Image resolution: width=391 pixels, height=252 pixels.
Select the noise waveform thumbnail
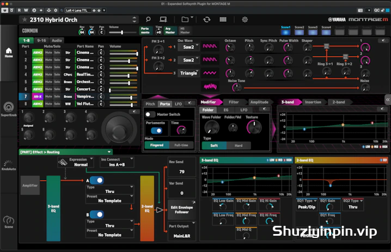pyautogui.click(x=210, y=87)
